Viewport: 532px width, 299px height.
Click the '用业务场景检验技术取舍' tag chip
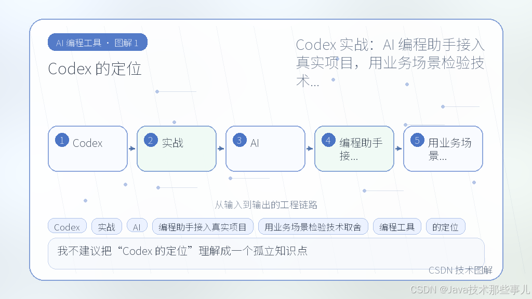pyautogui.click(x=313, y=227)
